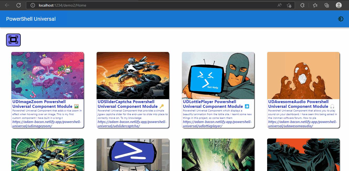The image size is (349, 171).
Task: Click the browser back arrow
Action: click(x=7, y=5)
